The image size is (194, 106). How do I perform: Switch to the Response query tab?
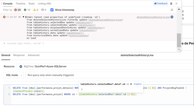coord(19,55)
